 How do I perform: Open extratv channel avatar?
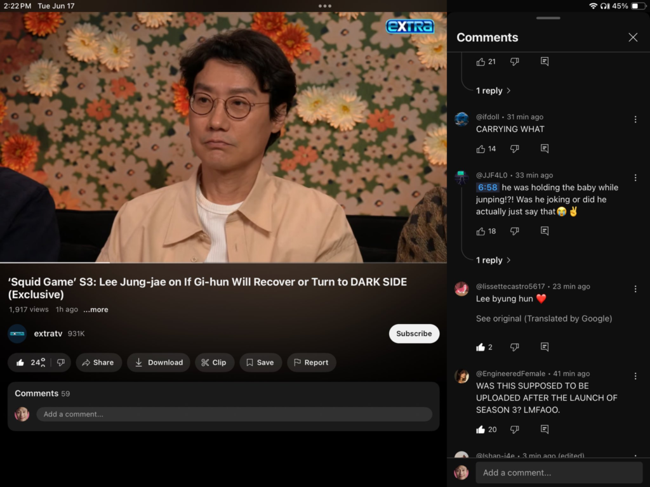[x=17, y=334]
